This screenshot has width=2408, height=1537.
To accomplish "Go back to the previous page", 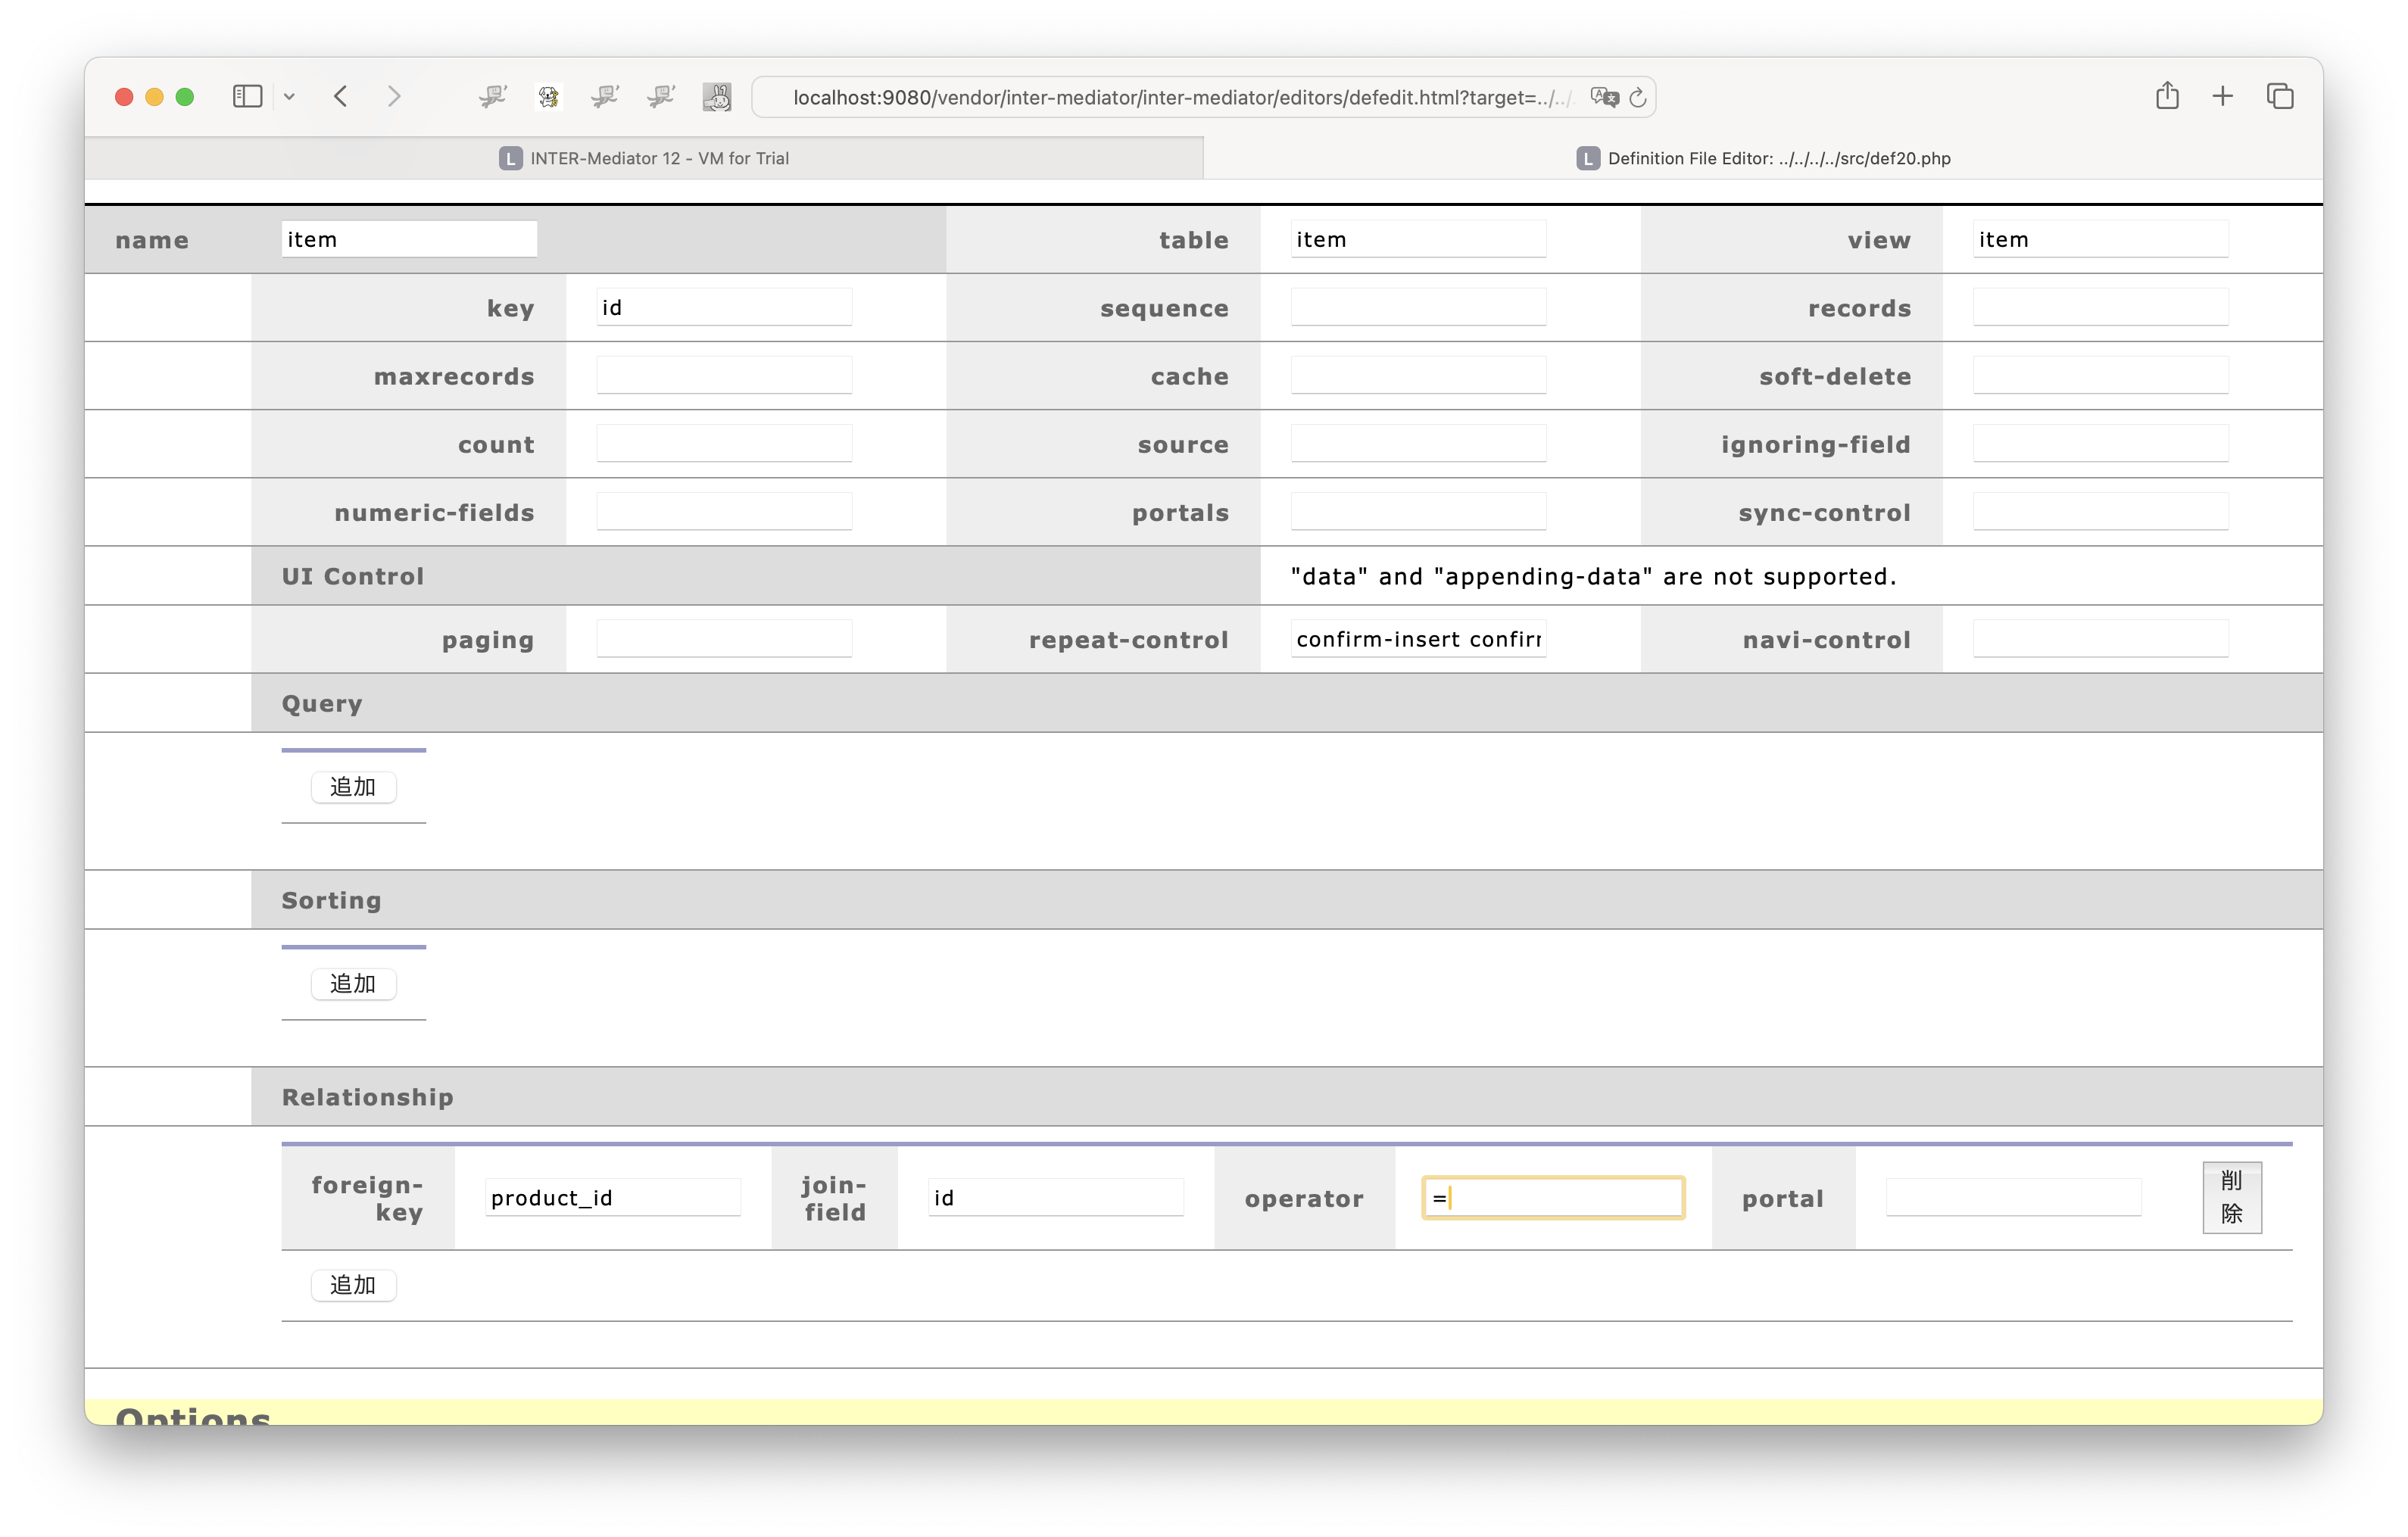I will click(341, 97).
